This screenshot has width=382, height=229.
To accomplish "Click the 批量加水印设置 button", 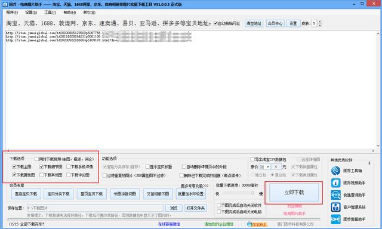I will coord(190,194).
